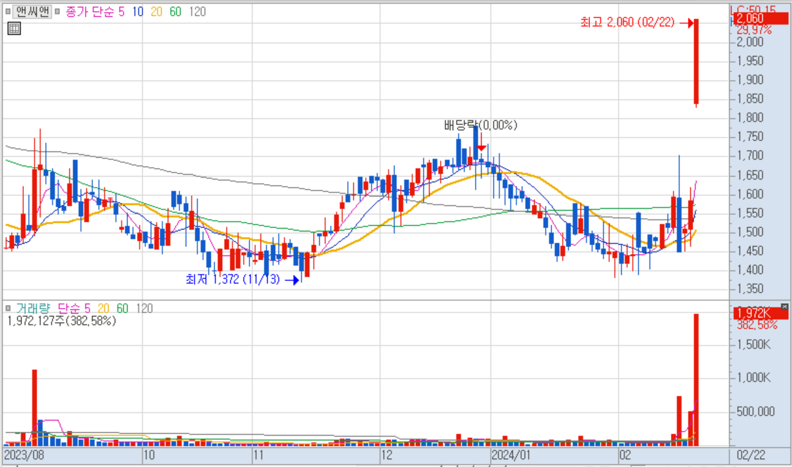This screenshot has height=467, width=792.
Task: Select the green 60-day price moving average label
Action: point(176,11)
